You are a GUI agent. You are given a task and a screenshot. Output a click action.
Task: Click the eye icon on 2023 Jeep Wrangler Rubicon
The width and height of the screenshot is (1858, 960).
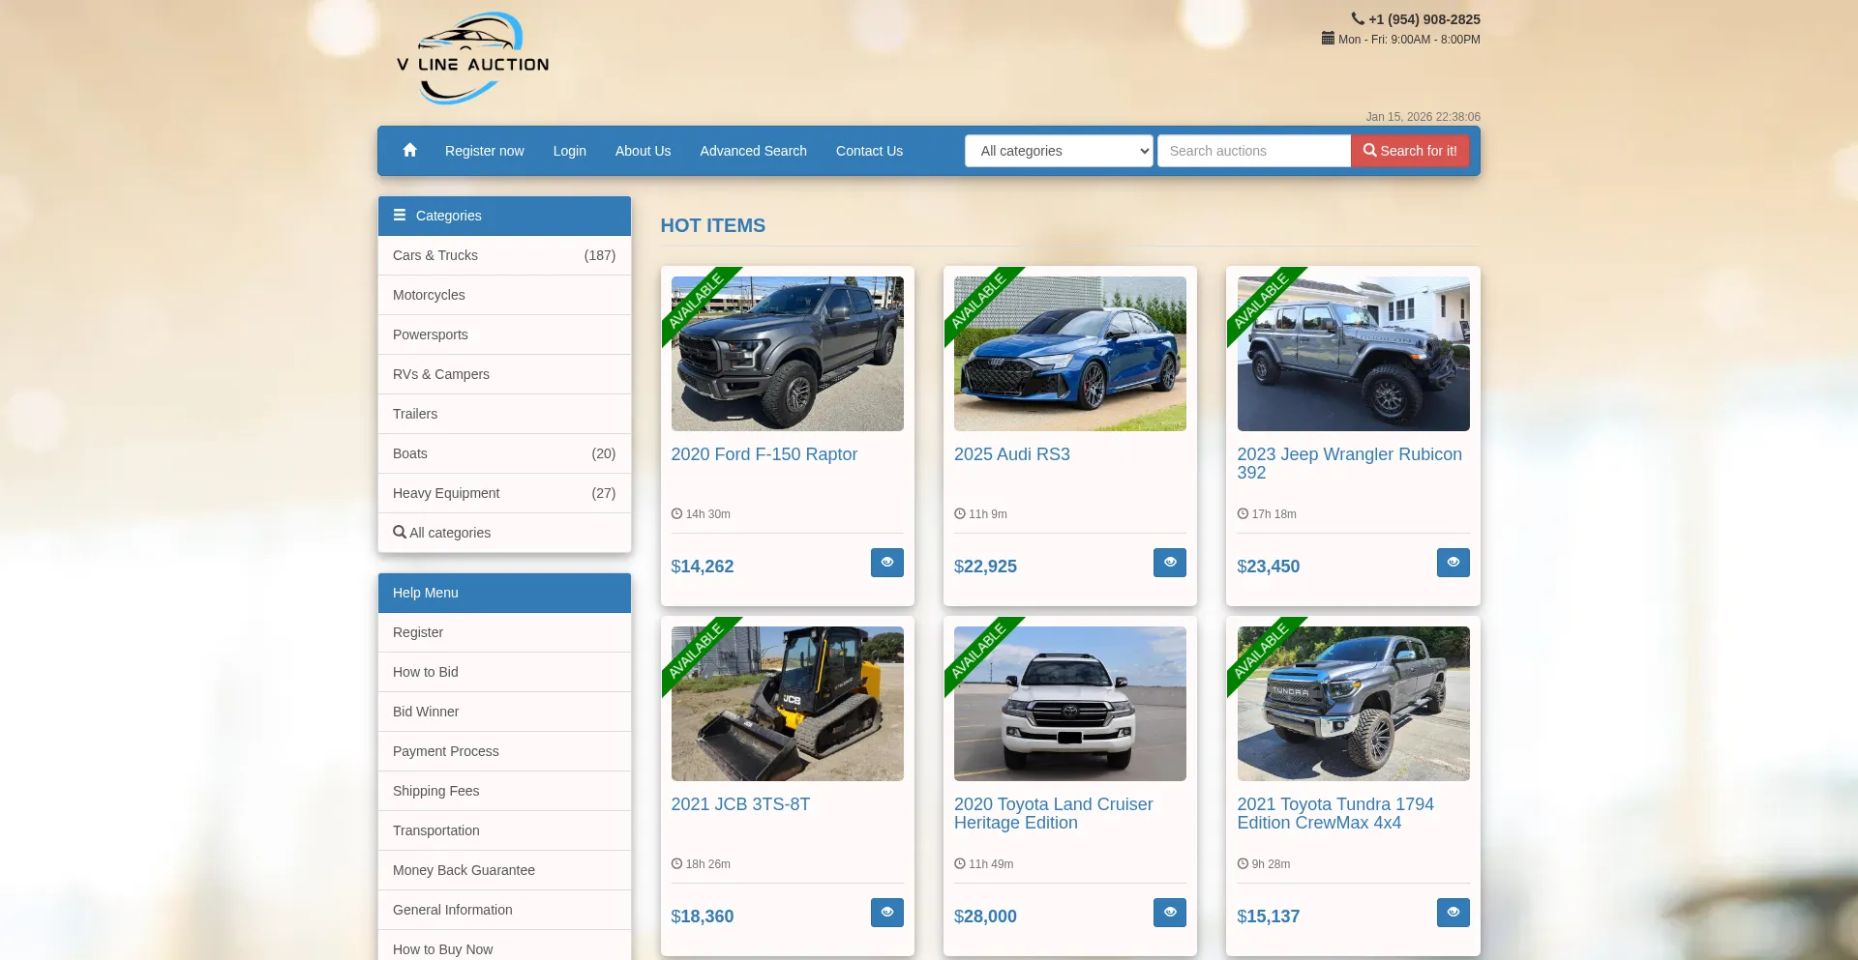coord(1453,562)
